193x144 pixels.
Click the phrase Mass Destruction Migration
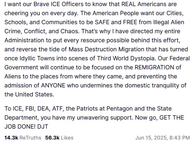[x=106, y=49]
